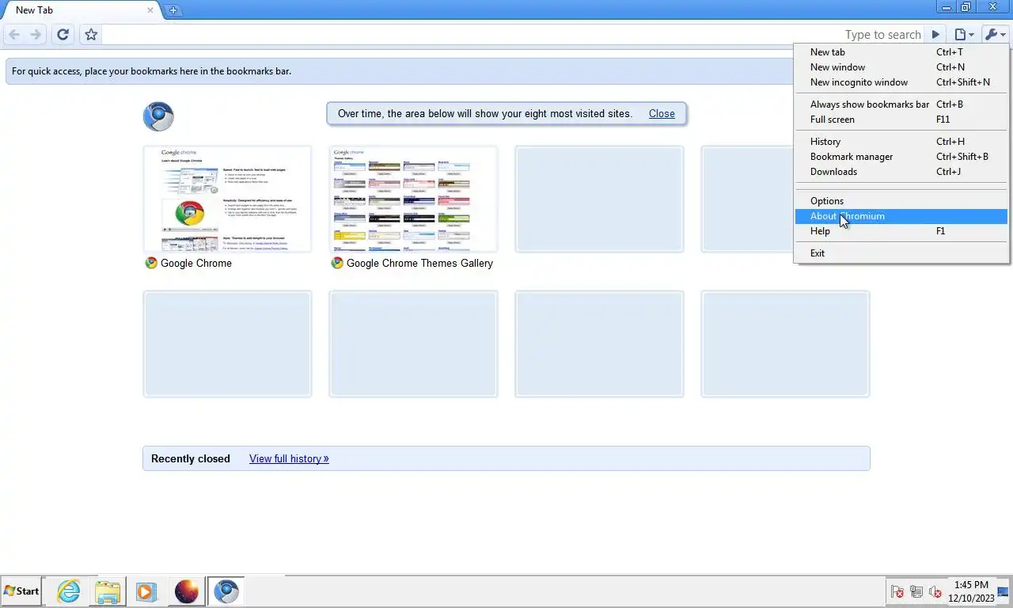The image size is (1013, 608).
Task: Open a new tab with plus button
Action: (173, 10)
